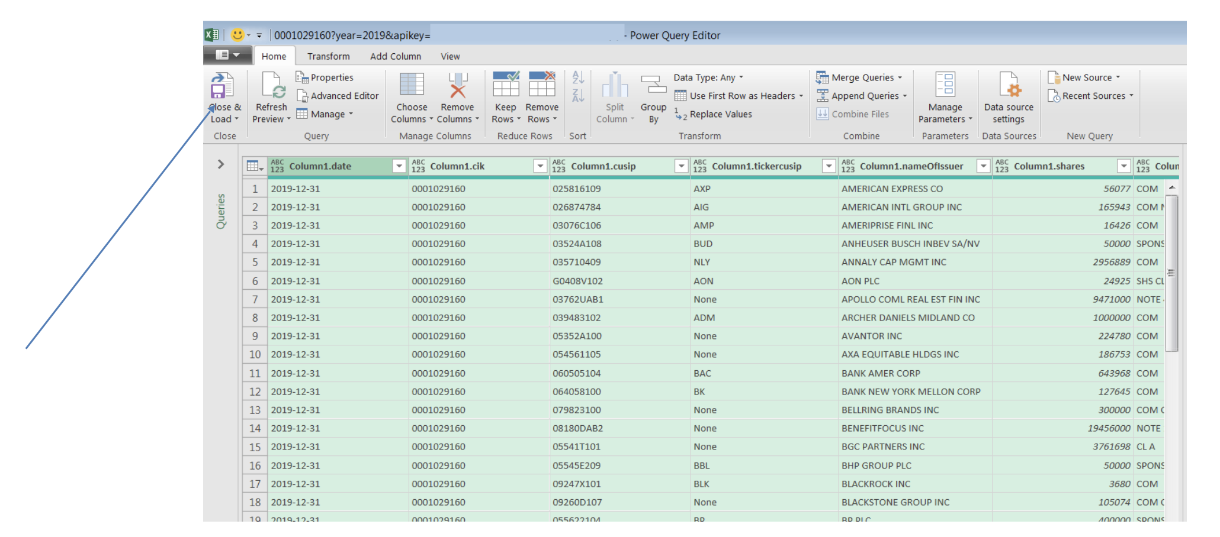
Task: Open query Properties
Action: click(x=325, y=77)
